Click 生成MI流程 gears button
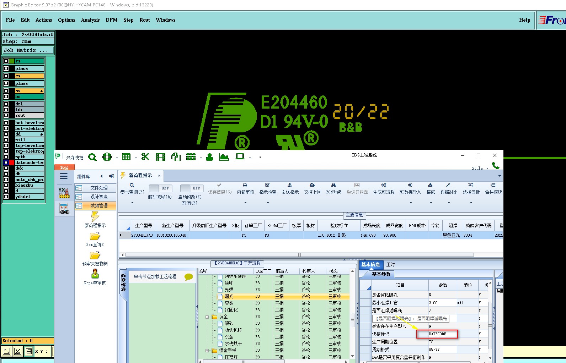Viewport: 566px width, 363px height. 384,189
